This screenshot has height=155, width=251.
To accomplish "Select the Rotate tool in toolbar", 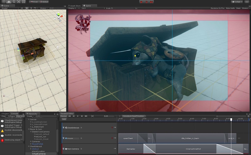I will [x=14, y=2].
